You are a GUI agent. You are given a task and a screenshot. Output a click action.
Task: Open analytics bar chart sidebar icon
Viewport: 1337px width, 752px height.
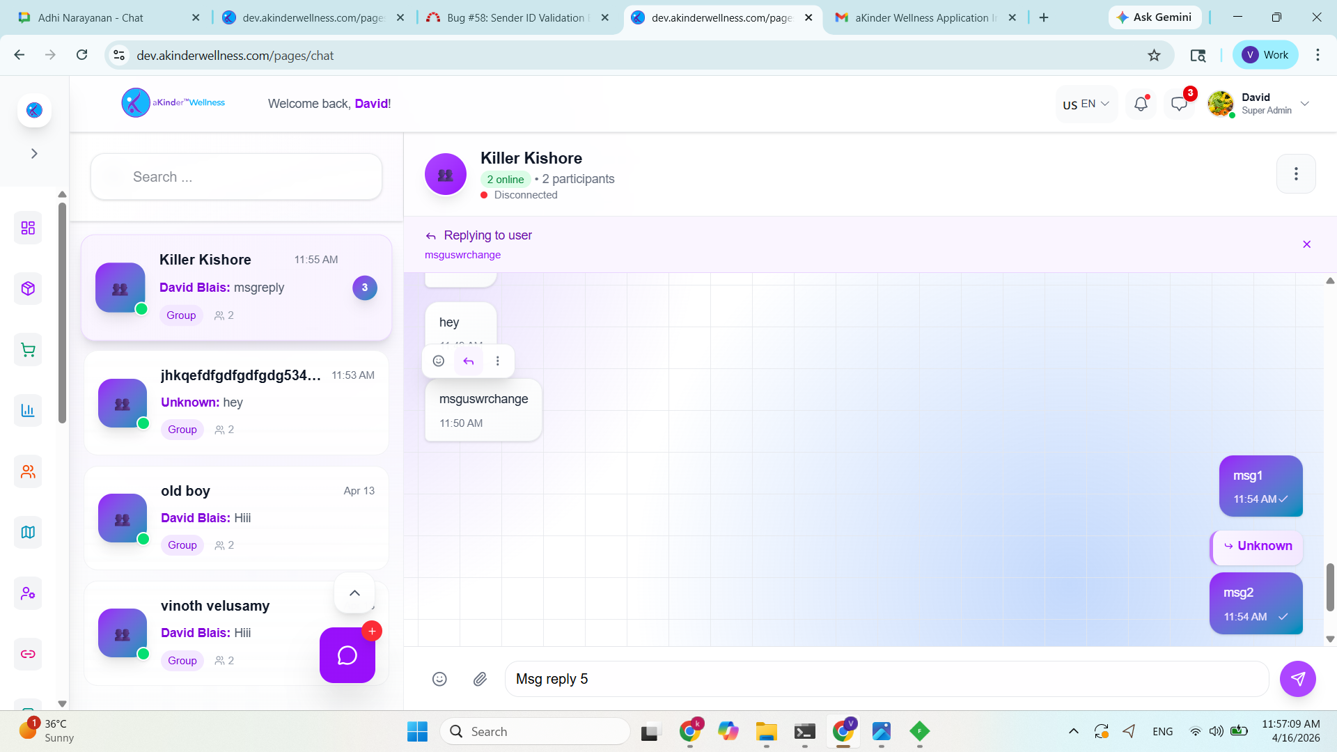pyautogui.click(x=28, y=410)
